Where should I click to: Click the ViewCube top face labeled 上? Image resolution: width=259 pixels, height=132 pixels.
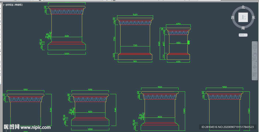pos(243,17)
